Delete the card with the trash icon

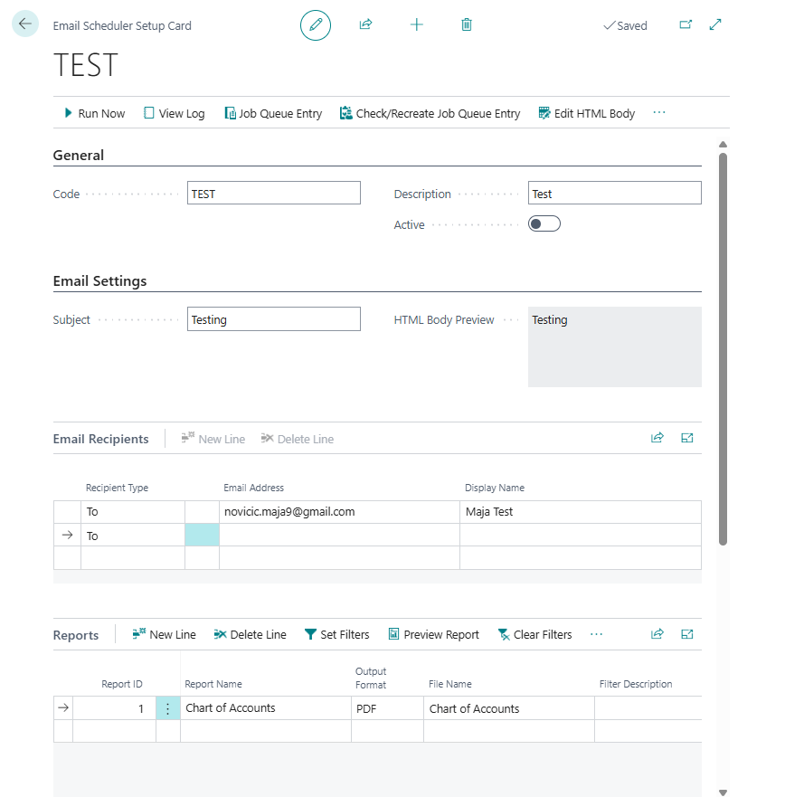click(x=467, y=24)
